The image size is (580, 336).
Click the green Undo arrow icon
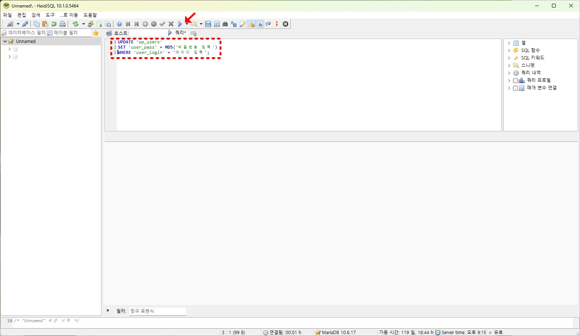tap(54, 24)
